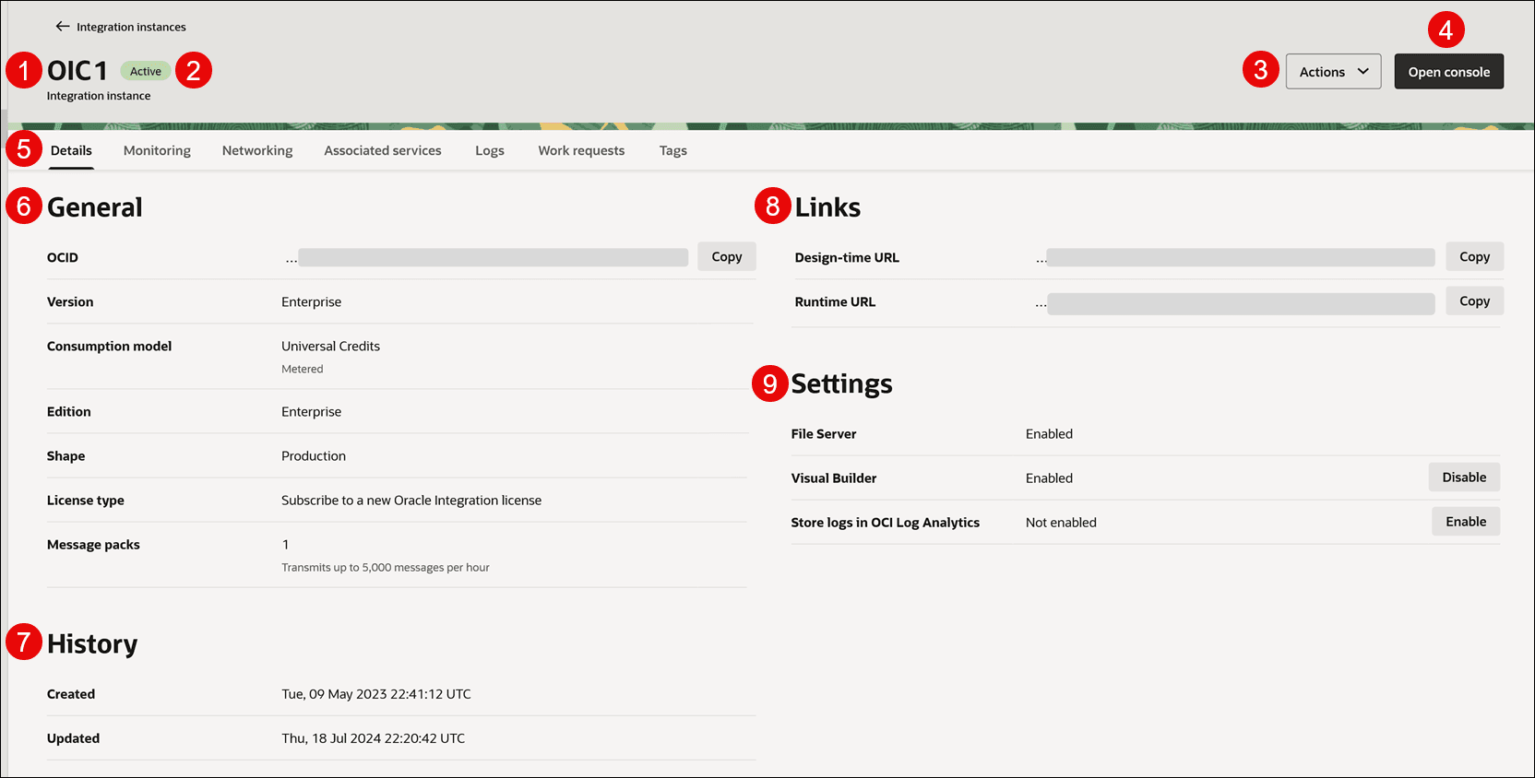
Task: Copy the OCID value
Action: (727, 256)
